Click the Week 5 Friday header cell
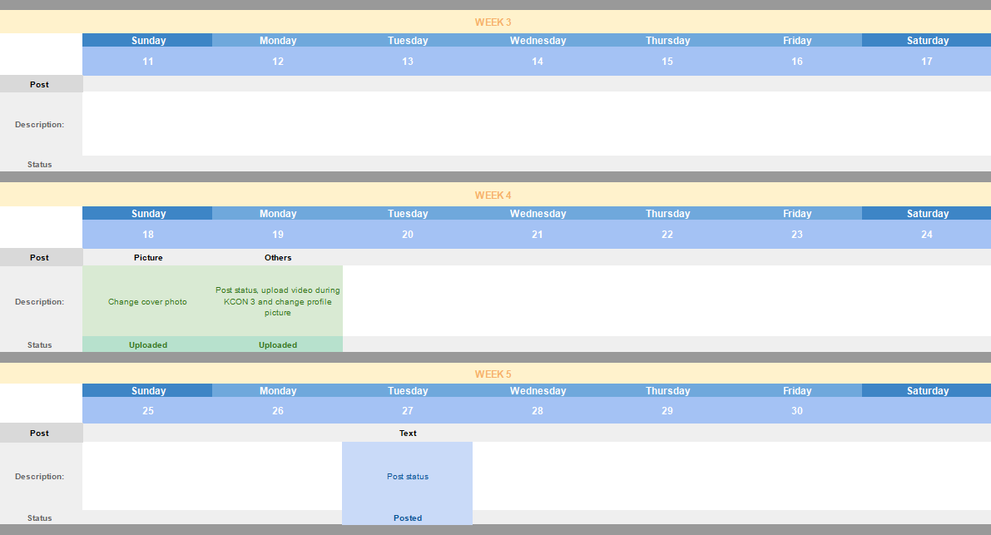991x535 pixels. (797, 391)
